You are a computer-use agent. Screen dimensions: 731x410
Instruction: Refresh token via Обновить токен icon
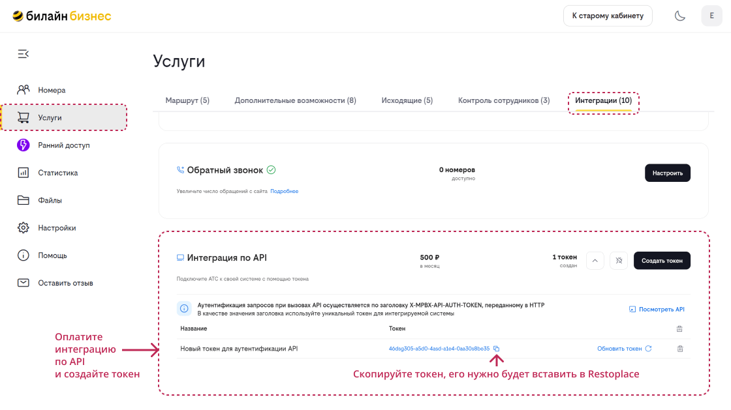click(648, 348)
